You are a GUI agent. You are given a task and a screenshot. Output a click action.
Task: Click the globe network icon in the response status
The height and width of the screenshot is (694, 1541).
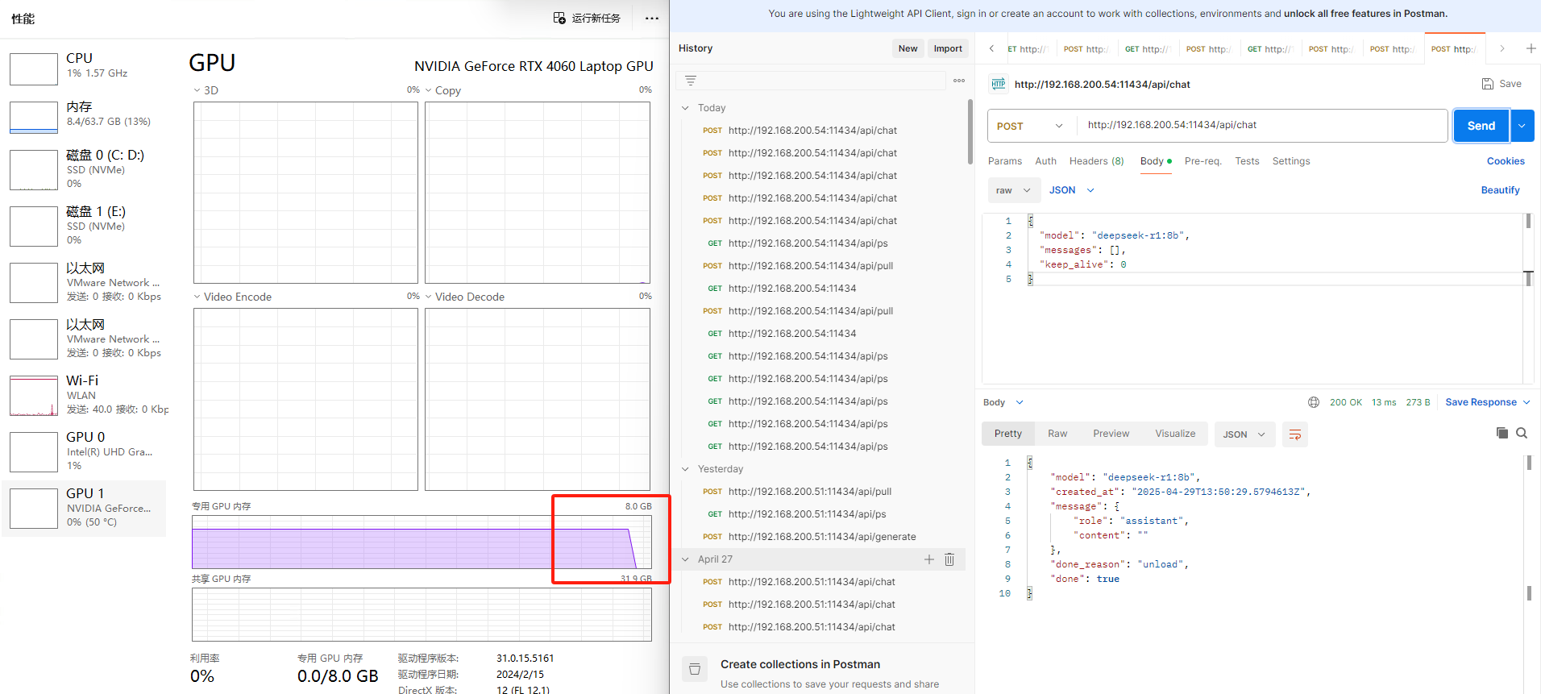[1314, 402]
